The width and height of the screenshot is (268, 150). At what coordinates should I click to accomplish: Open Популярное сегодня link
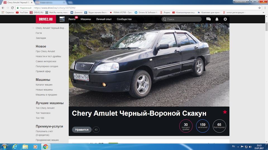pyautogui.click(x=47, y=66)
